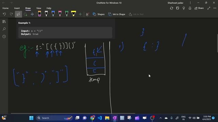Click the Ink to Text button
The image size is (218, 122).
pyautogui.click(x=136, y=14)
